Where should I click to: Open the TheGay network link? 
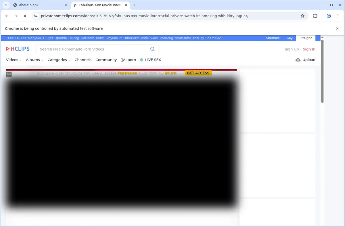click(x=198, y=38)
